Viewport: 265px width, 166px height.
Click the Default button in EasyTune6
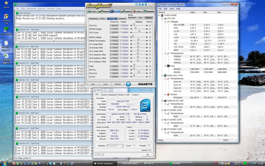(x=117, y=84)
